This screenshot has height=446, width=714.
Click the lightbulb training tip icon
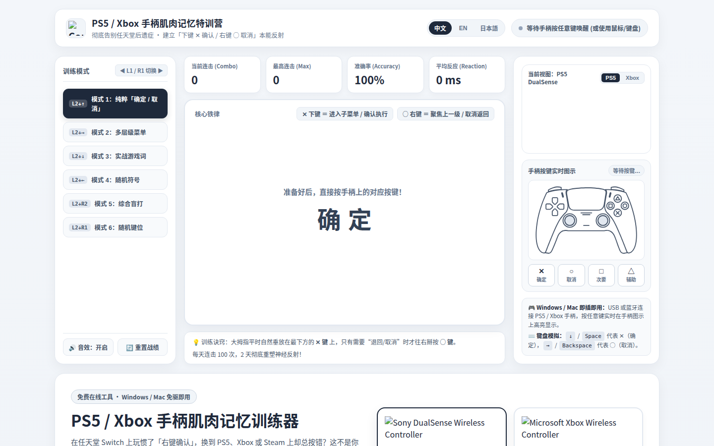tap(196, 342)
